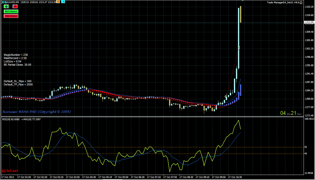
Task: Click the last tall tan candle at the chart top
Action: click(240, 14)
